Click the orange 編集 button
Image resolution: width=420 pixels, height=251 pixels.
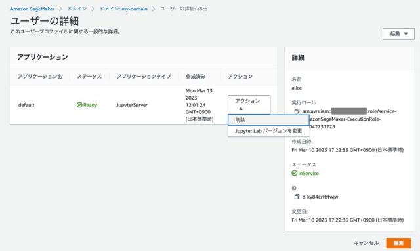[x=398, y=243]
